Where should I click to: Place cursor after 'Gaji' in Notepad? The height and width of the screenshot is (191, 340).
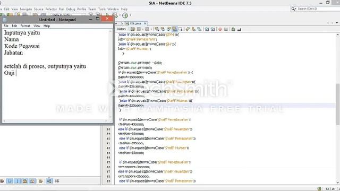click(15, 73)
